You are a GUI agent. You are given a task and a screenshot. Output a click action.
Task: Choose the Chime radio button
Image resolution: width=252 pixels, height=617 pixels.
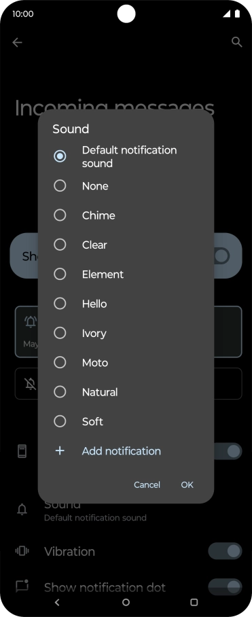click(x=60, y=215)
